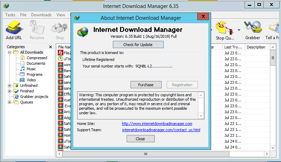Close the Categories panel
The width and height of the screenshot is (281, 162).
(51, 47)
